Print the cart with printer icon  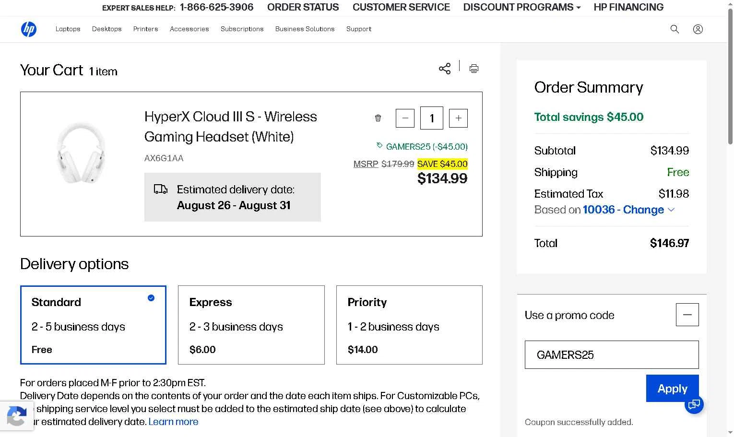[x=474, y=69]
